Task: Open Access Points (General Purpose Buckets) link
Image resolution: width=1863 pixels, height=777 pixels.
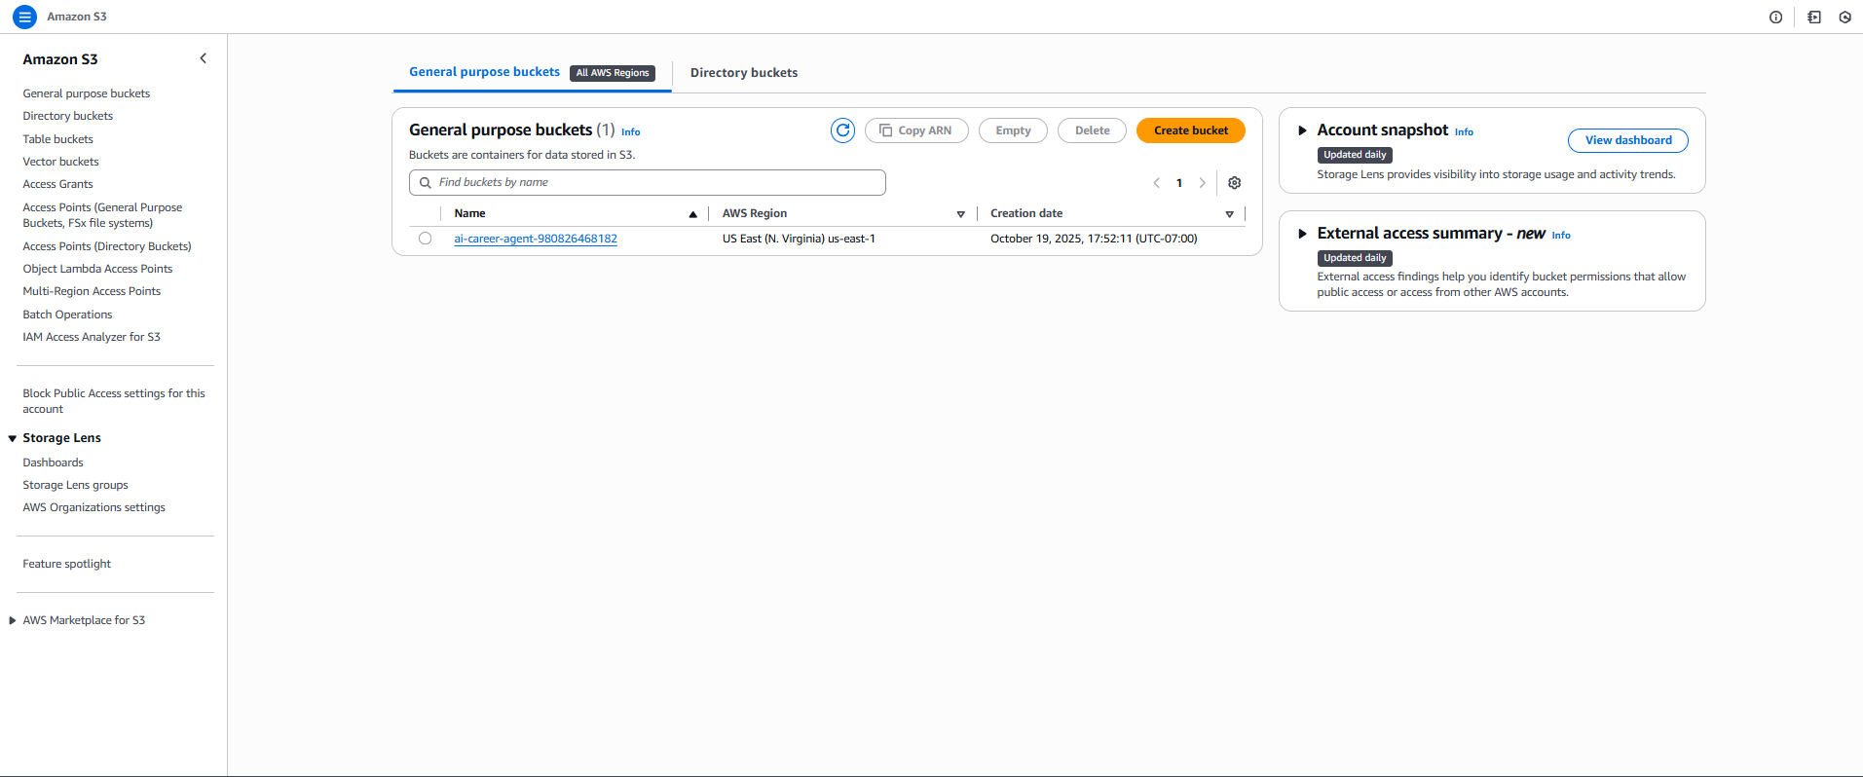Action: coord(102,215)
